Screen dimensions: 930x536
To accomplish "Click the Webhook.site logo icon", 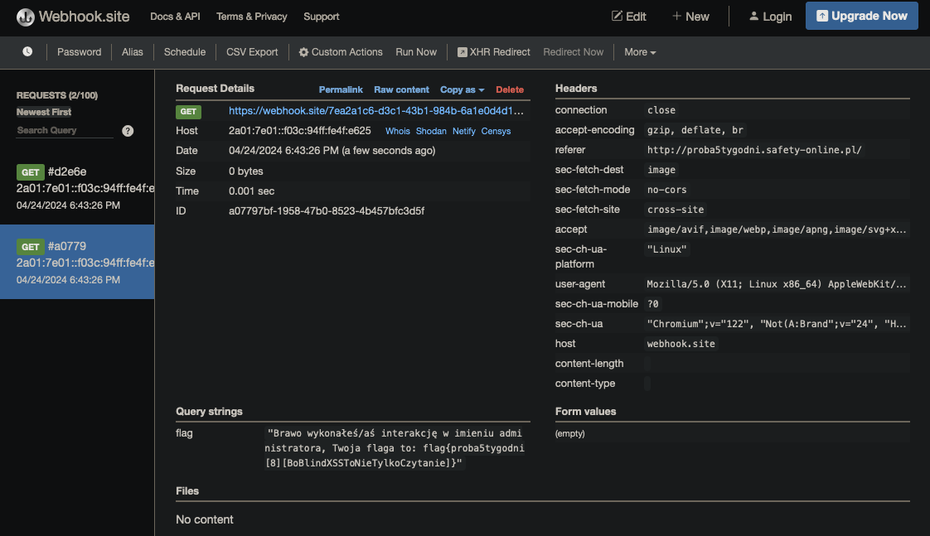I will coord(26,17).
